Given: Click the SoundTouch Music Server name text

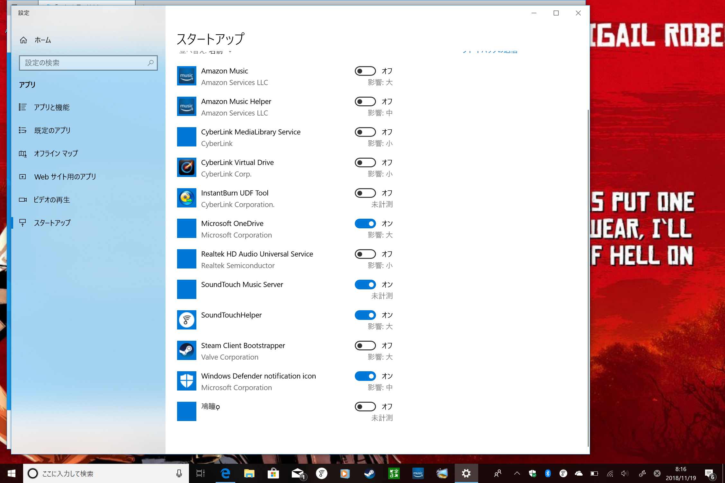Looking at the screenshot, I should [242, 285].
